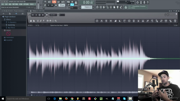Toggle the highlighted link/multilink button
This screenshot has width=180, height=101.
72,5
